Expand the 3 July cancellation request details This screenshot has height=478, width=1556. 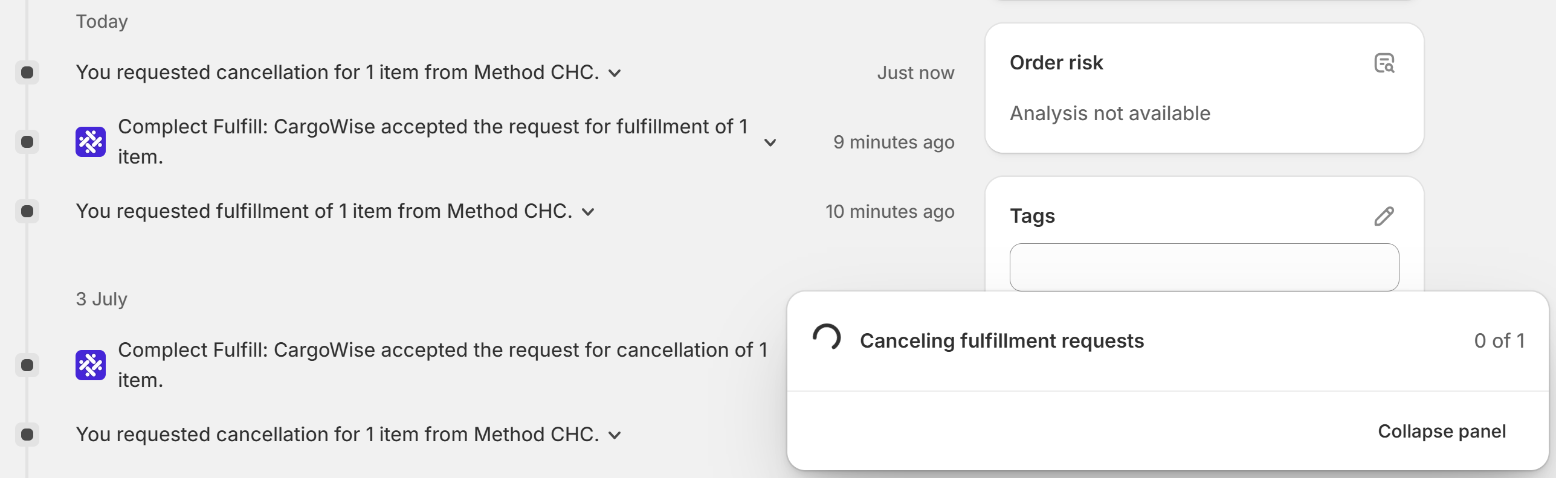pyautogui.click(x=615, y=436)
